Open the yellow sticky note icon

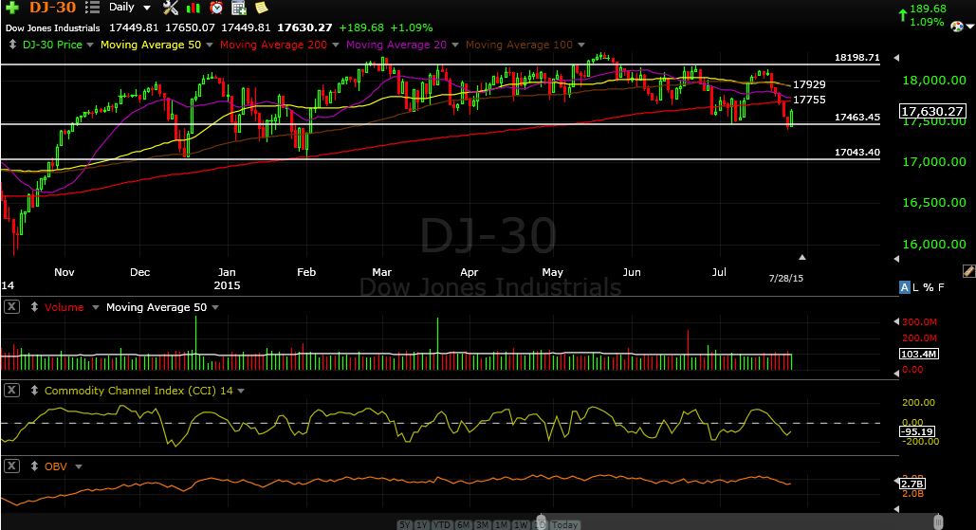262,8
